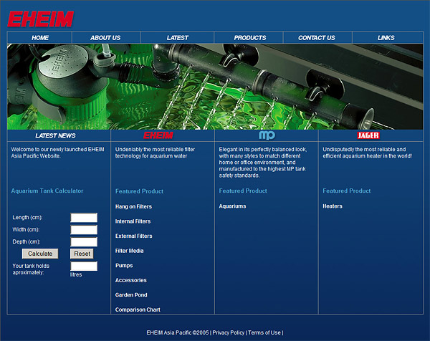The image size is (430, 341).
Task: Click the 'EHEIM Asia Pacific ©2005' footer text
Action: [178, 332]
